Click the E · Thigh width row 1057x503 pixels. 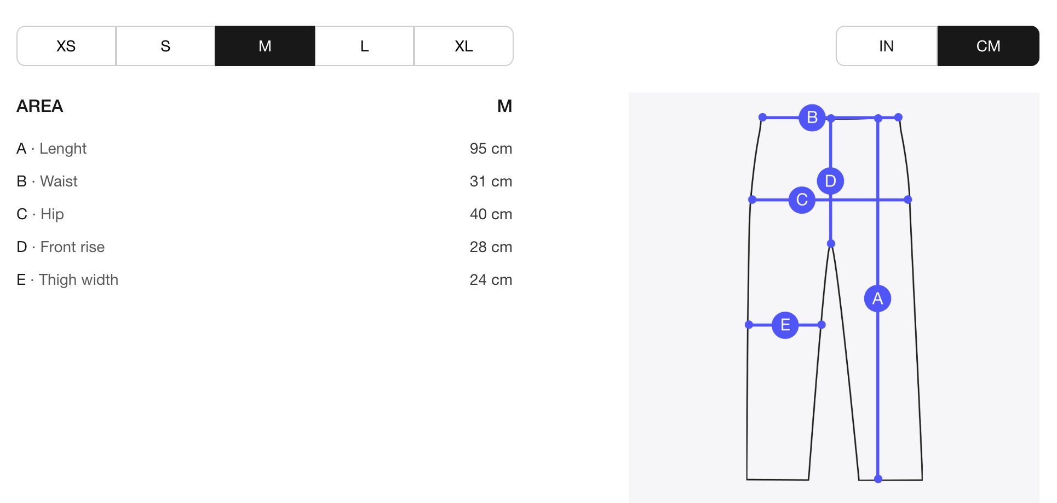pyautogui.click(x=68, y=280)
